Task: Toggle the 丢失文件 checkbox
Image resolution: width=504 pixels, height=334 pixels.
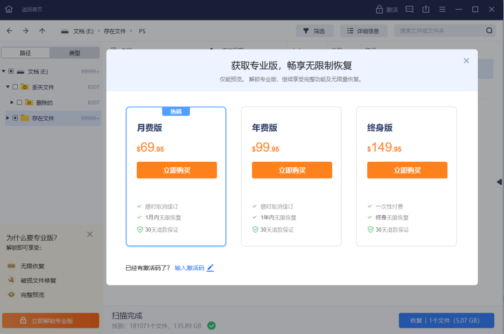Action: point(15,87)
